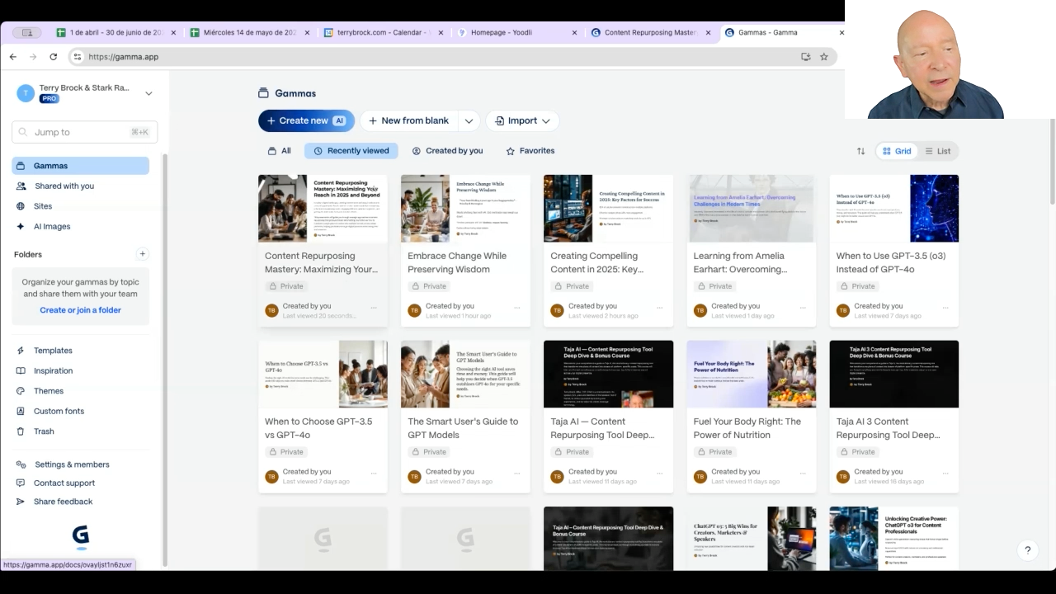Switch to the Miércoles 14 de mayo tab
Screen dimensions: 1056x594
click(x=249, y=33)
